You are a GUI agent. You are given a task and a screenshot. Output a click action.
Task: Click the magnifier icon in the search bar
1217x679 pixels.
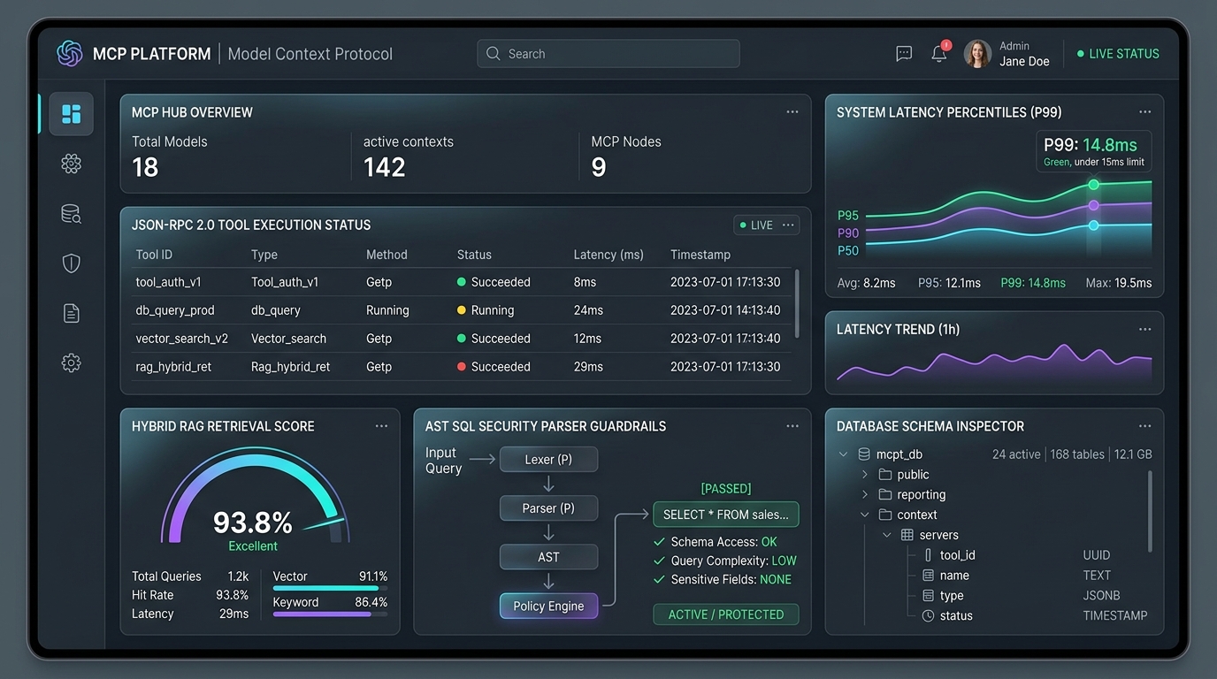[x=494, y=54]
